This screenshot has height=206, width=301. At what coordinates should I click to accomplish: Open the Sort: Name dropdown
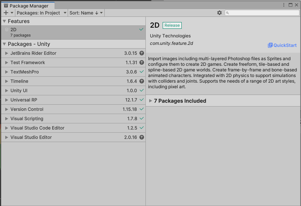click(86, 13)
